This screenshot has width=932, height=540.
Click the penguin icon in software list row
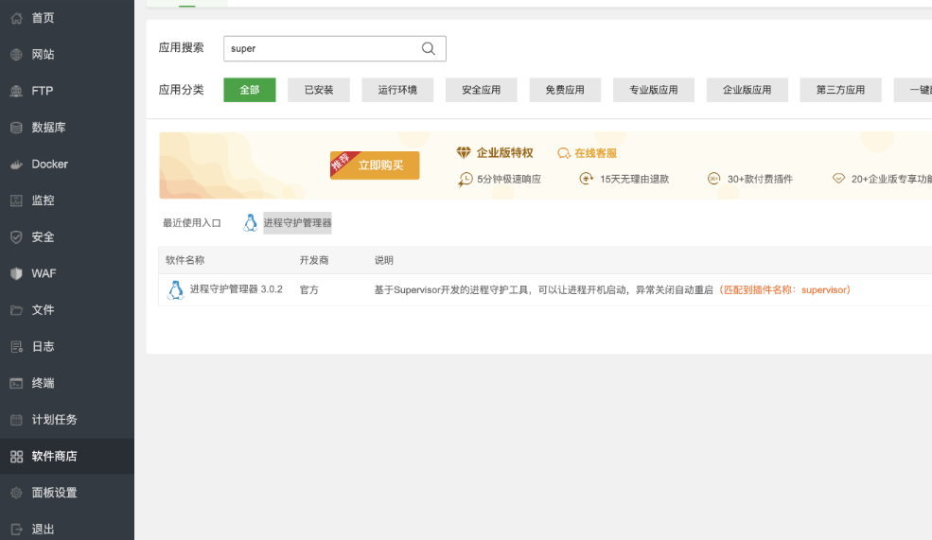click(x=175, y=290)
